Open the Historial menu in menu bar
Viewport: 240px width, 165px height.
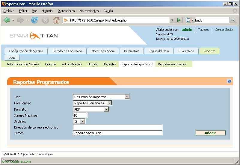click(x=47, y=11)
